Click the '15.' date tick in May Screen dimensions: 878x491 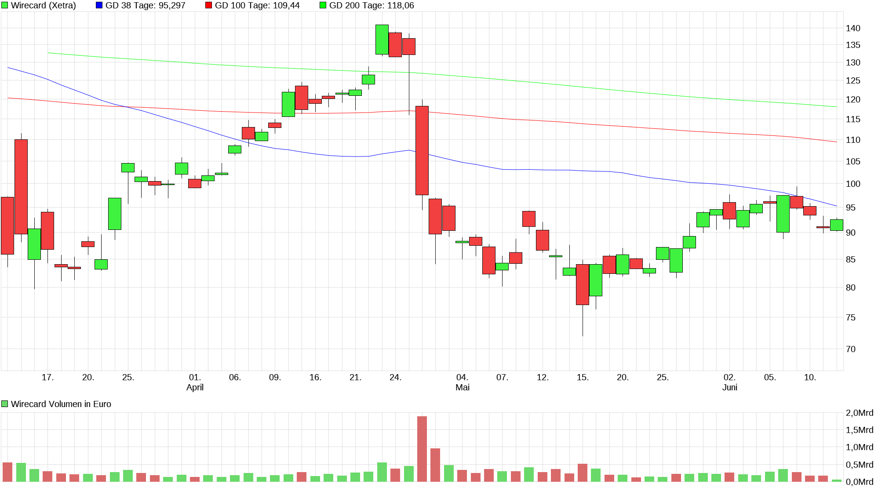click(583, 377)
